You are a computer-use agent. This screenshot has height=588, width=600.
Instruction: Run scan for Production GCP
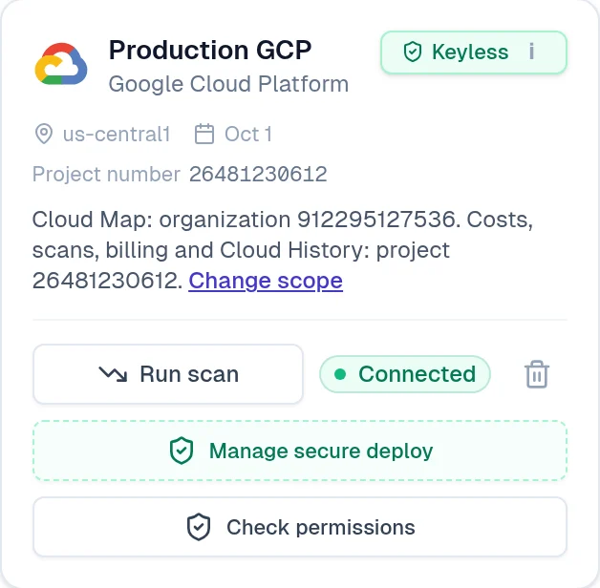pos(168,374)
